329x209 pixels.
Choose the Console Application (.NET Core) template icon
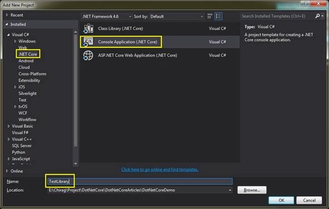89,42
